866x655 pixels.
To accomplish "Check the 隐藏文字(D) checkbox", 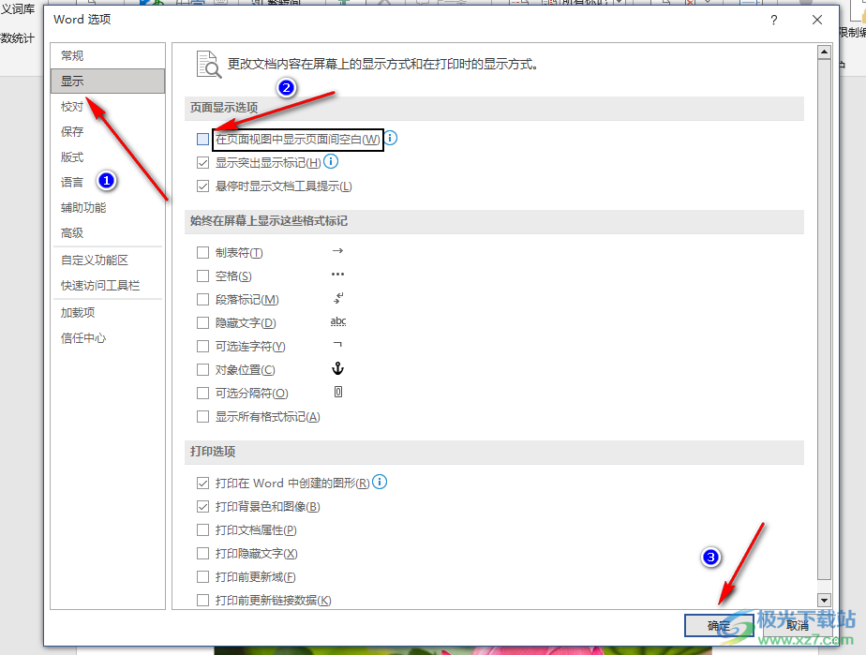I will [x=202, y=322].
